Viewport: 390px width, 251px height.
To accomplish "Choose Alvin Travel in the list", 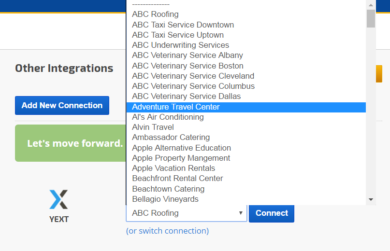I will click(x=153, y=127).
